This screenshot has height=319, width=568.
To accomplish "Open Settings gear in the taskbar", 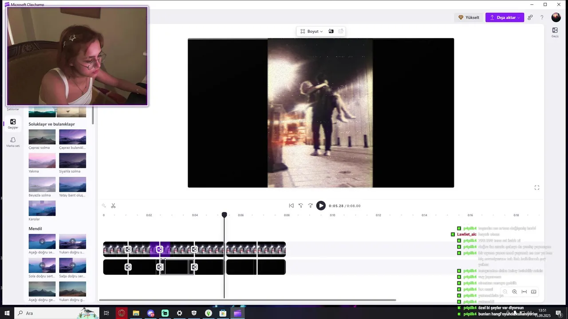I will coord(179,313).
